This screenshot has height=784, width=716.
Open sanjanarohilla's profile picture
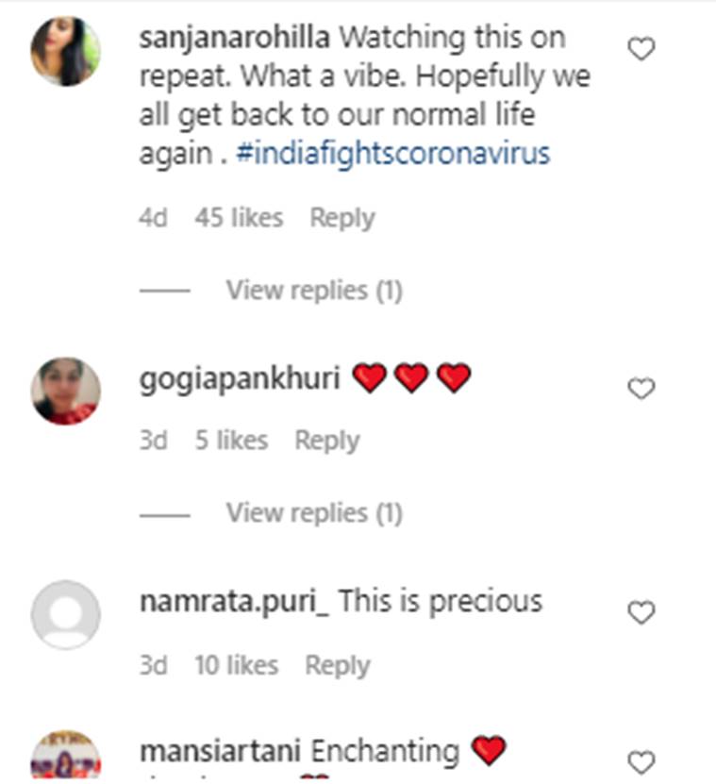click(x=65, y=52)
